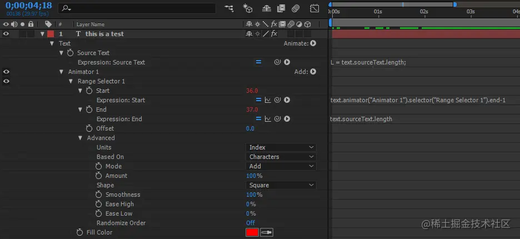Open the Graph Editor
This screenshot has height=239, width=520.
click(314, 8)
